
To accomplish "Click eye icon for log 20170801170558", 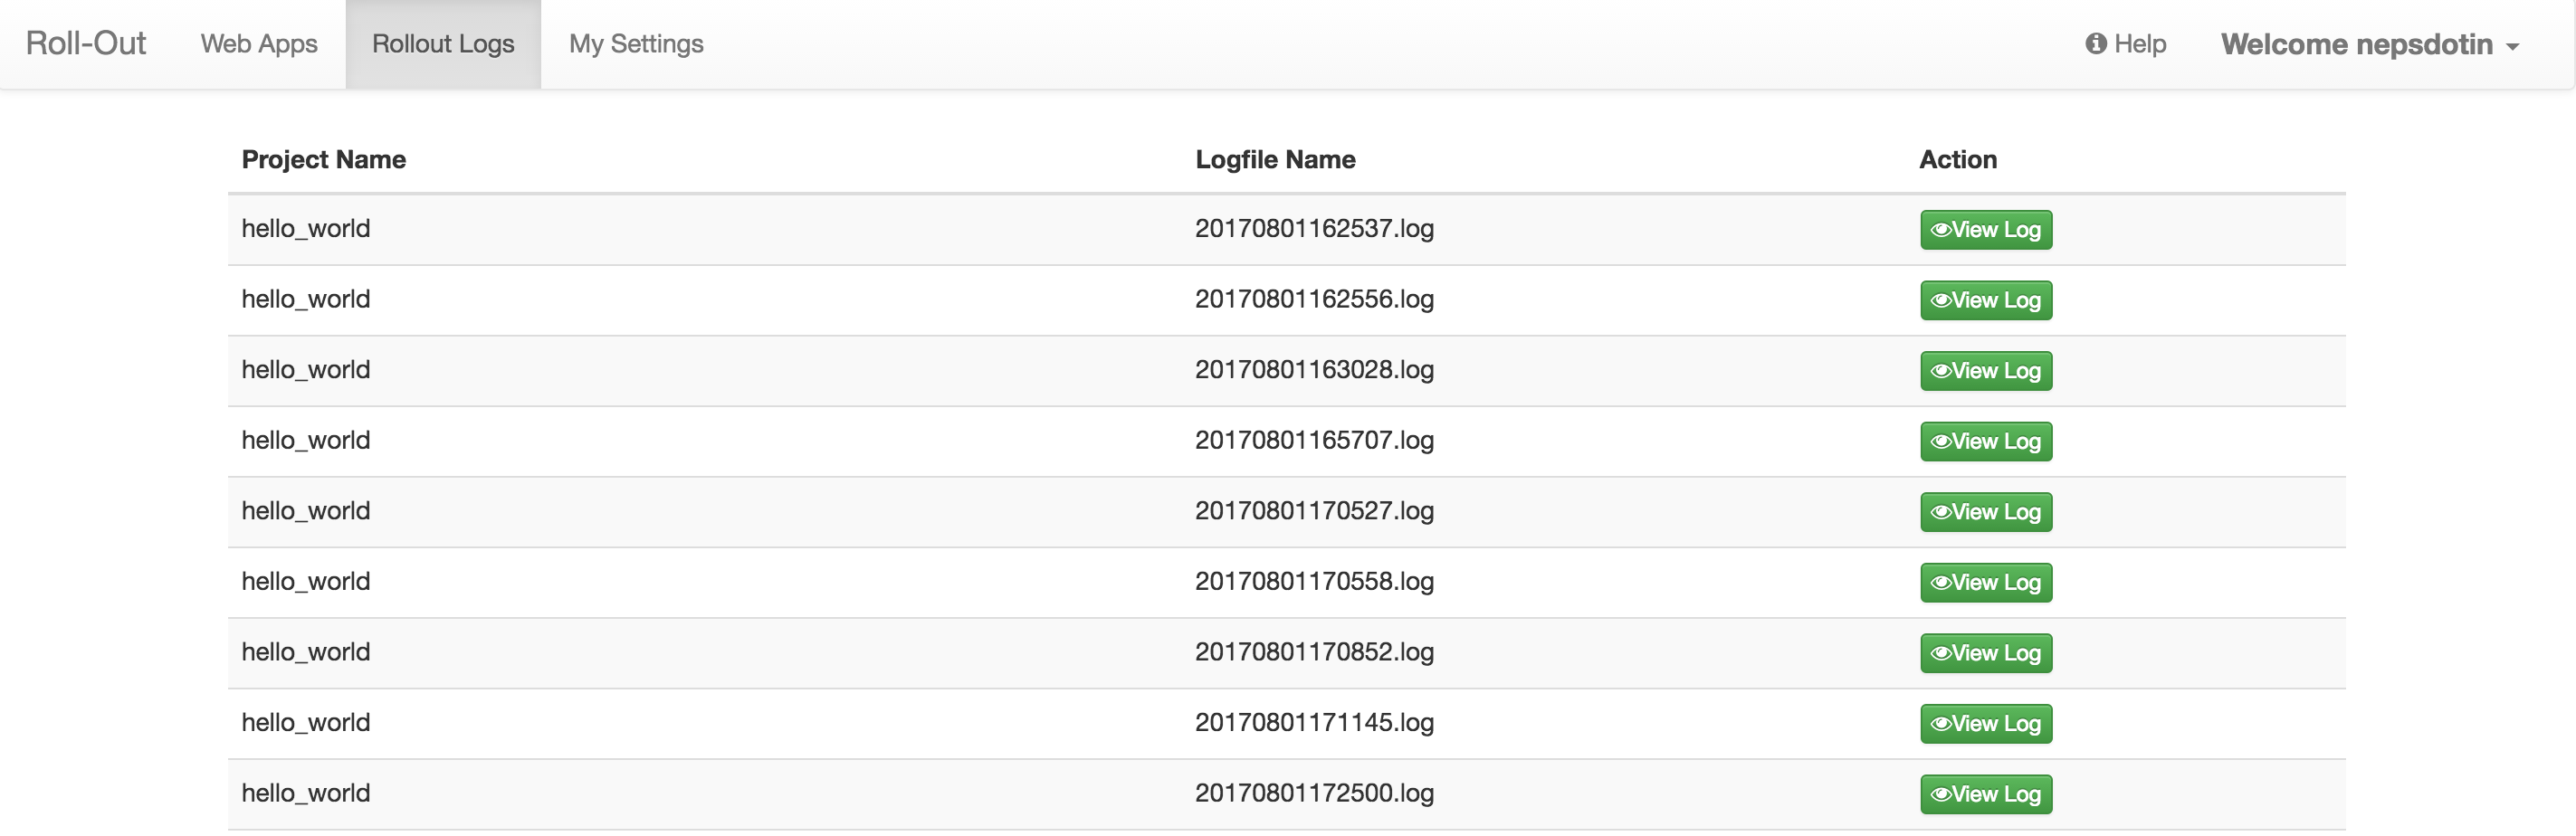I will (1941, 583).
